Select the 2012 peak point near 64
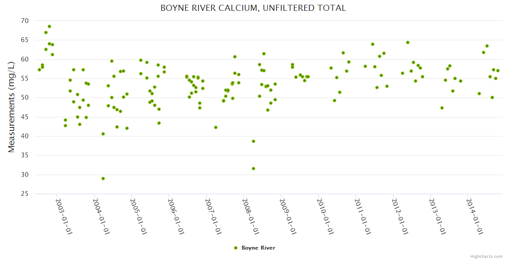The image size is (507, 260). click(x=408, y=42)
